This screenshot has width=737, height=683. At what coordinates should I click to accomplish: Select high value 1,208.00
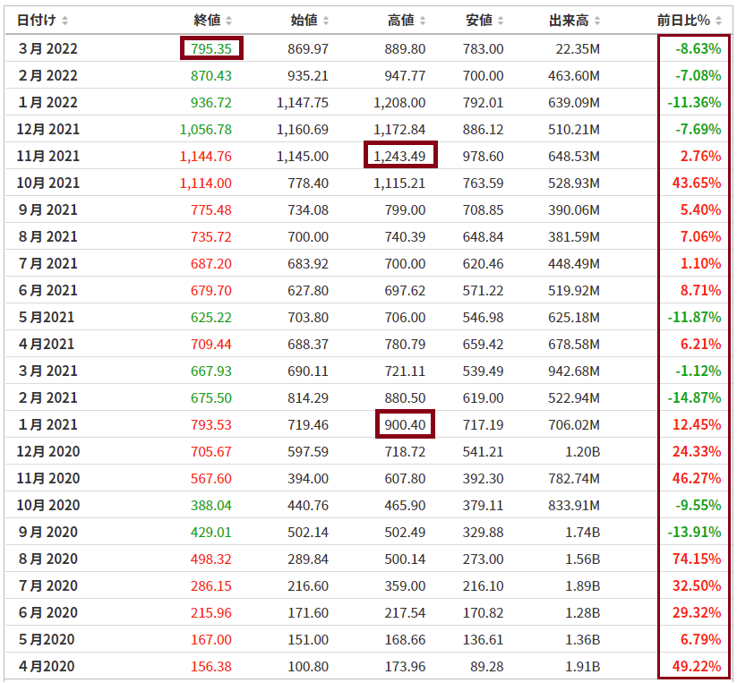click(x=399, y=102)
